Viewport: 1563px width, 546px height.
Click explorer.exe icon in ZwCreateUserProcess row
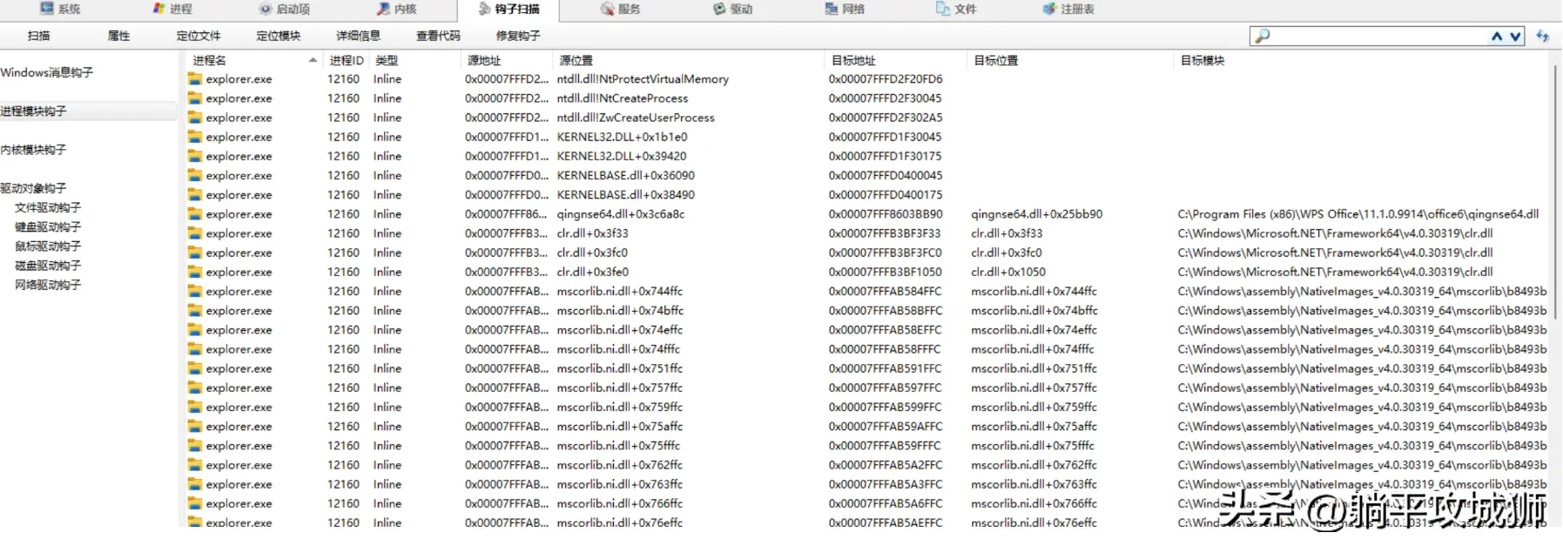tap(194, 118)
